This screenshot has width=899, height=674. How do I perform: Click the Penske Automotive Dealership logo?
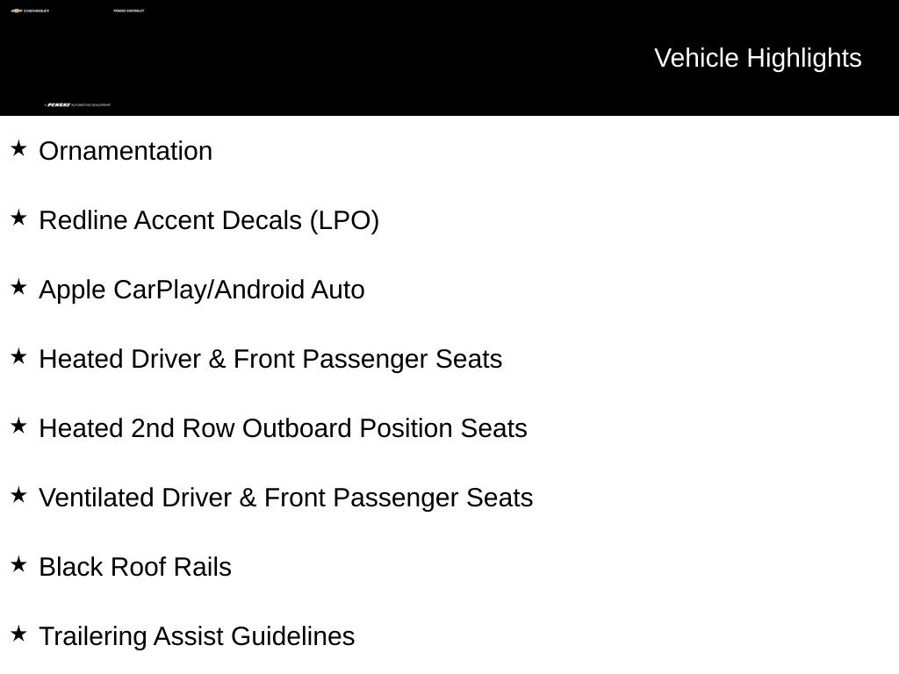tap(77, 105)
